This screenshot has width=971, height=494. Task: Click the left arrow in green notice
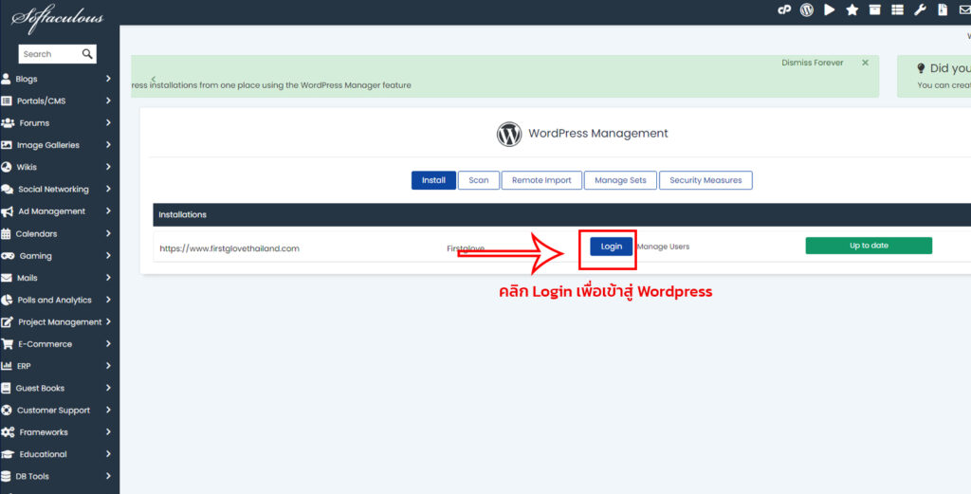coord(153,79)
